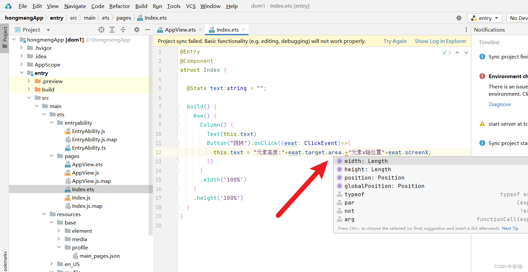Select EntryAbility.ts in project tree

[x=89, y=148]
